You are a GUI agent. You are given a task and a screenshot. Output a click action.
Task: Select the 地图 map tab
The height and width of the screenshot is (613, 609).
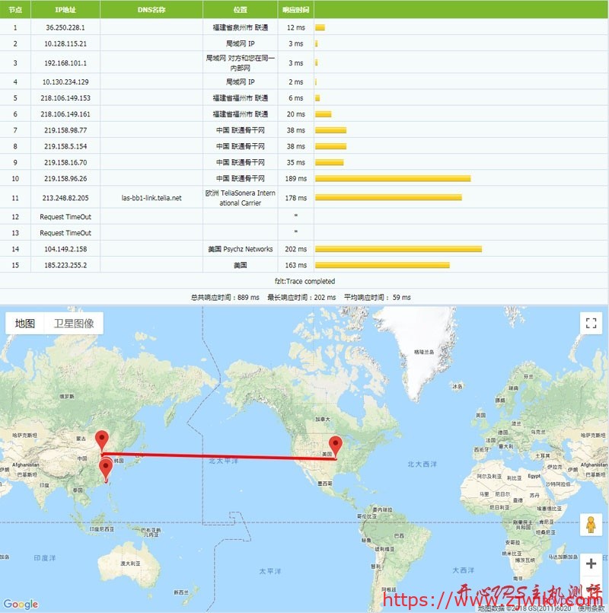(24, 322)
